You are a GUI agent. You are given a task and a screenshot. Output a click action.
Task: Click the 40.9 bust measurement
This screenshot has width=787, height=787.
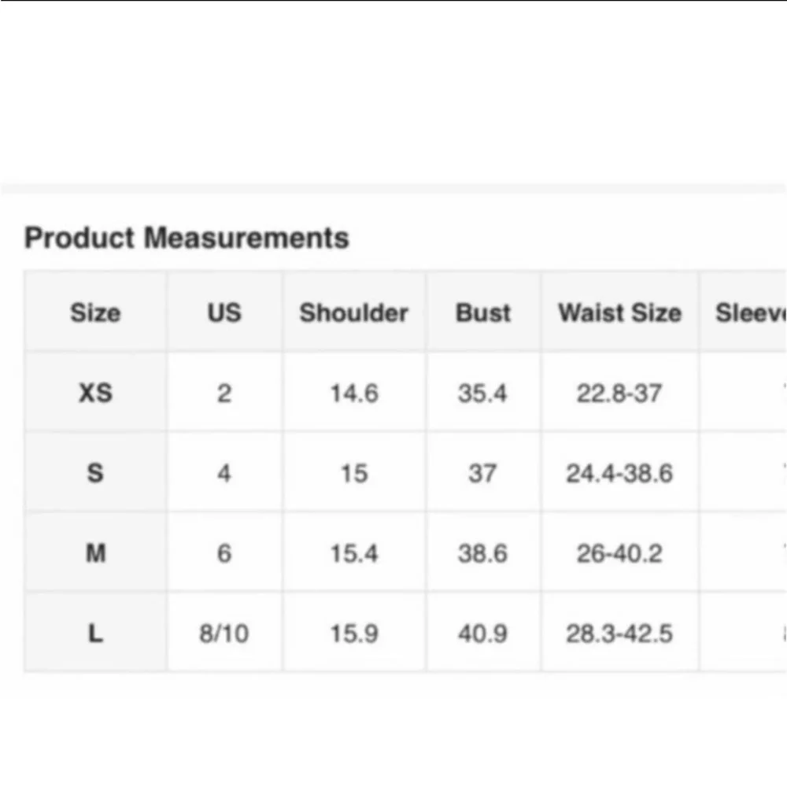click(x=482, y=634)
